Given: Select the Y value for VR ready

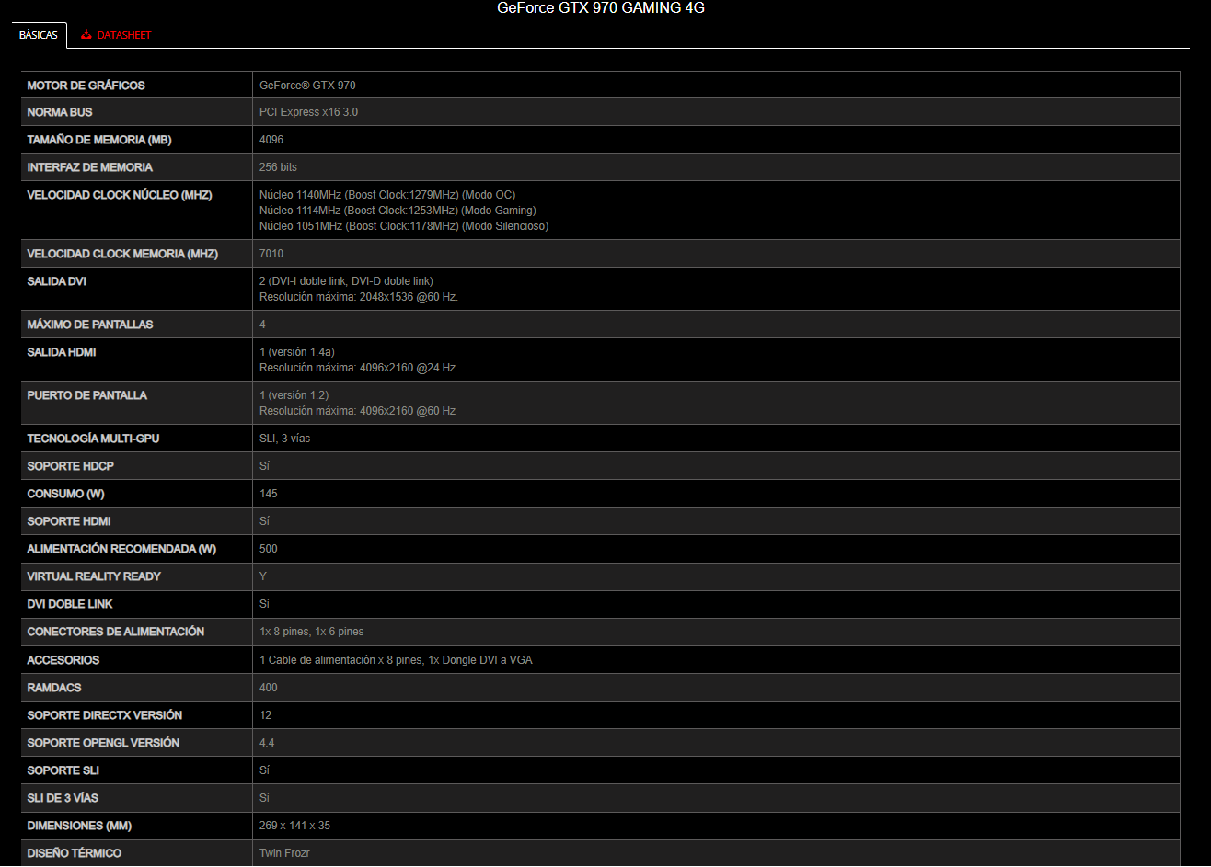Looking at the screenshot, I should (263, 576).
